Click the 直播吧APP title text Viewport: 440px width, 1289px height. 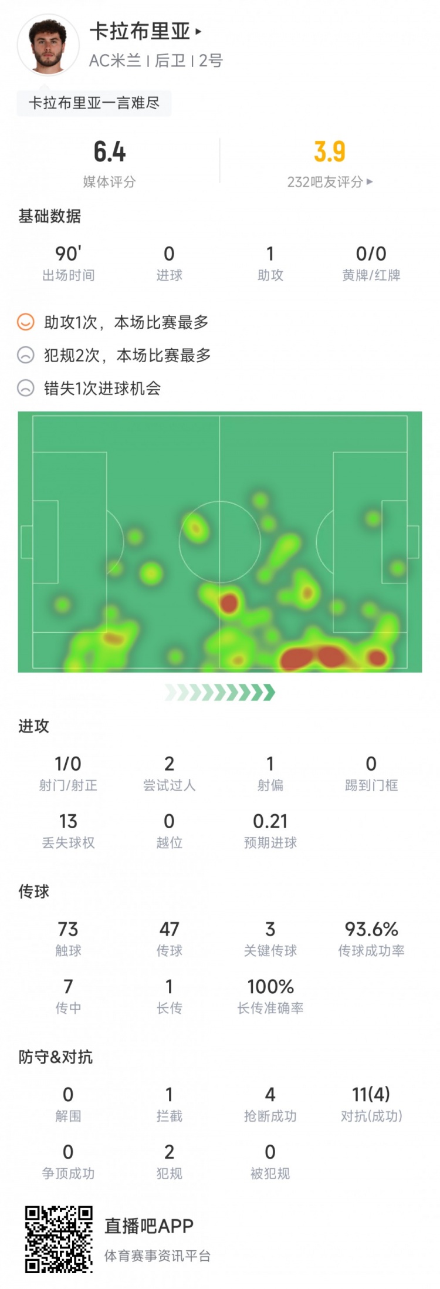[149, 1226]
